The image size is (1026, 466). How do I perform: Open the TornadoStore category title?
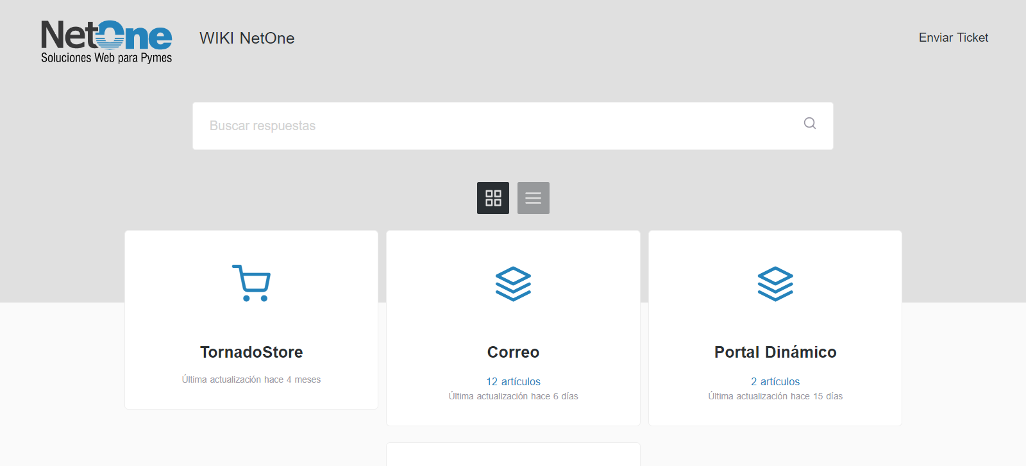coord(251,352)
